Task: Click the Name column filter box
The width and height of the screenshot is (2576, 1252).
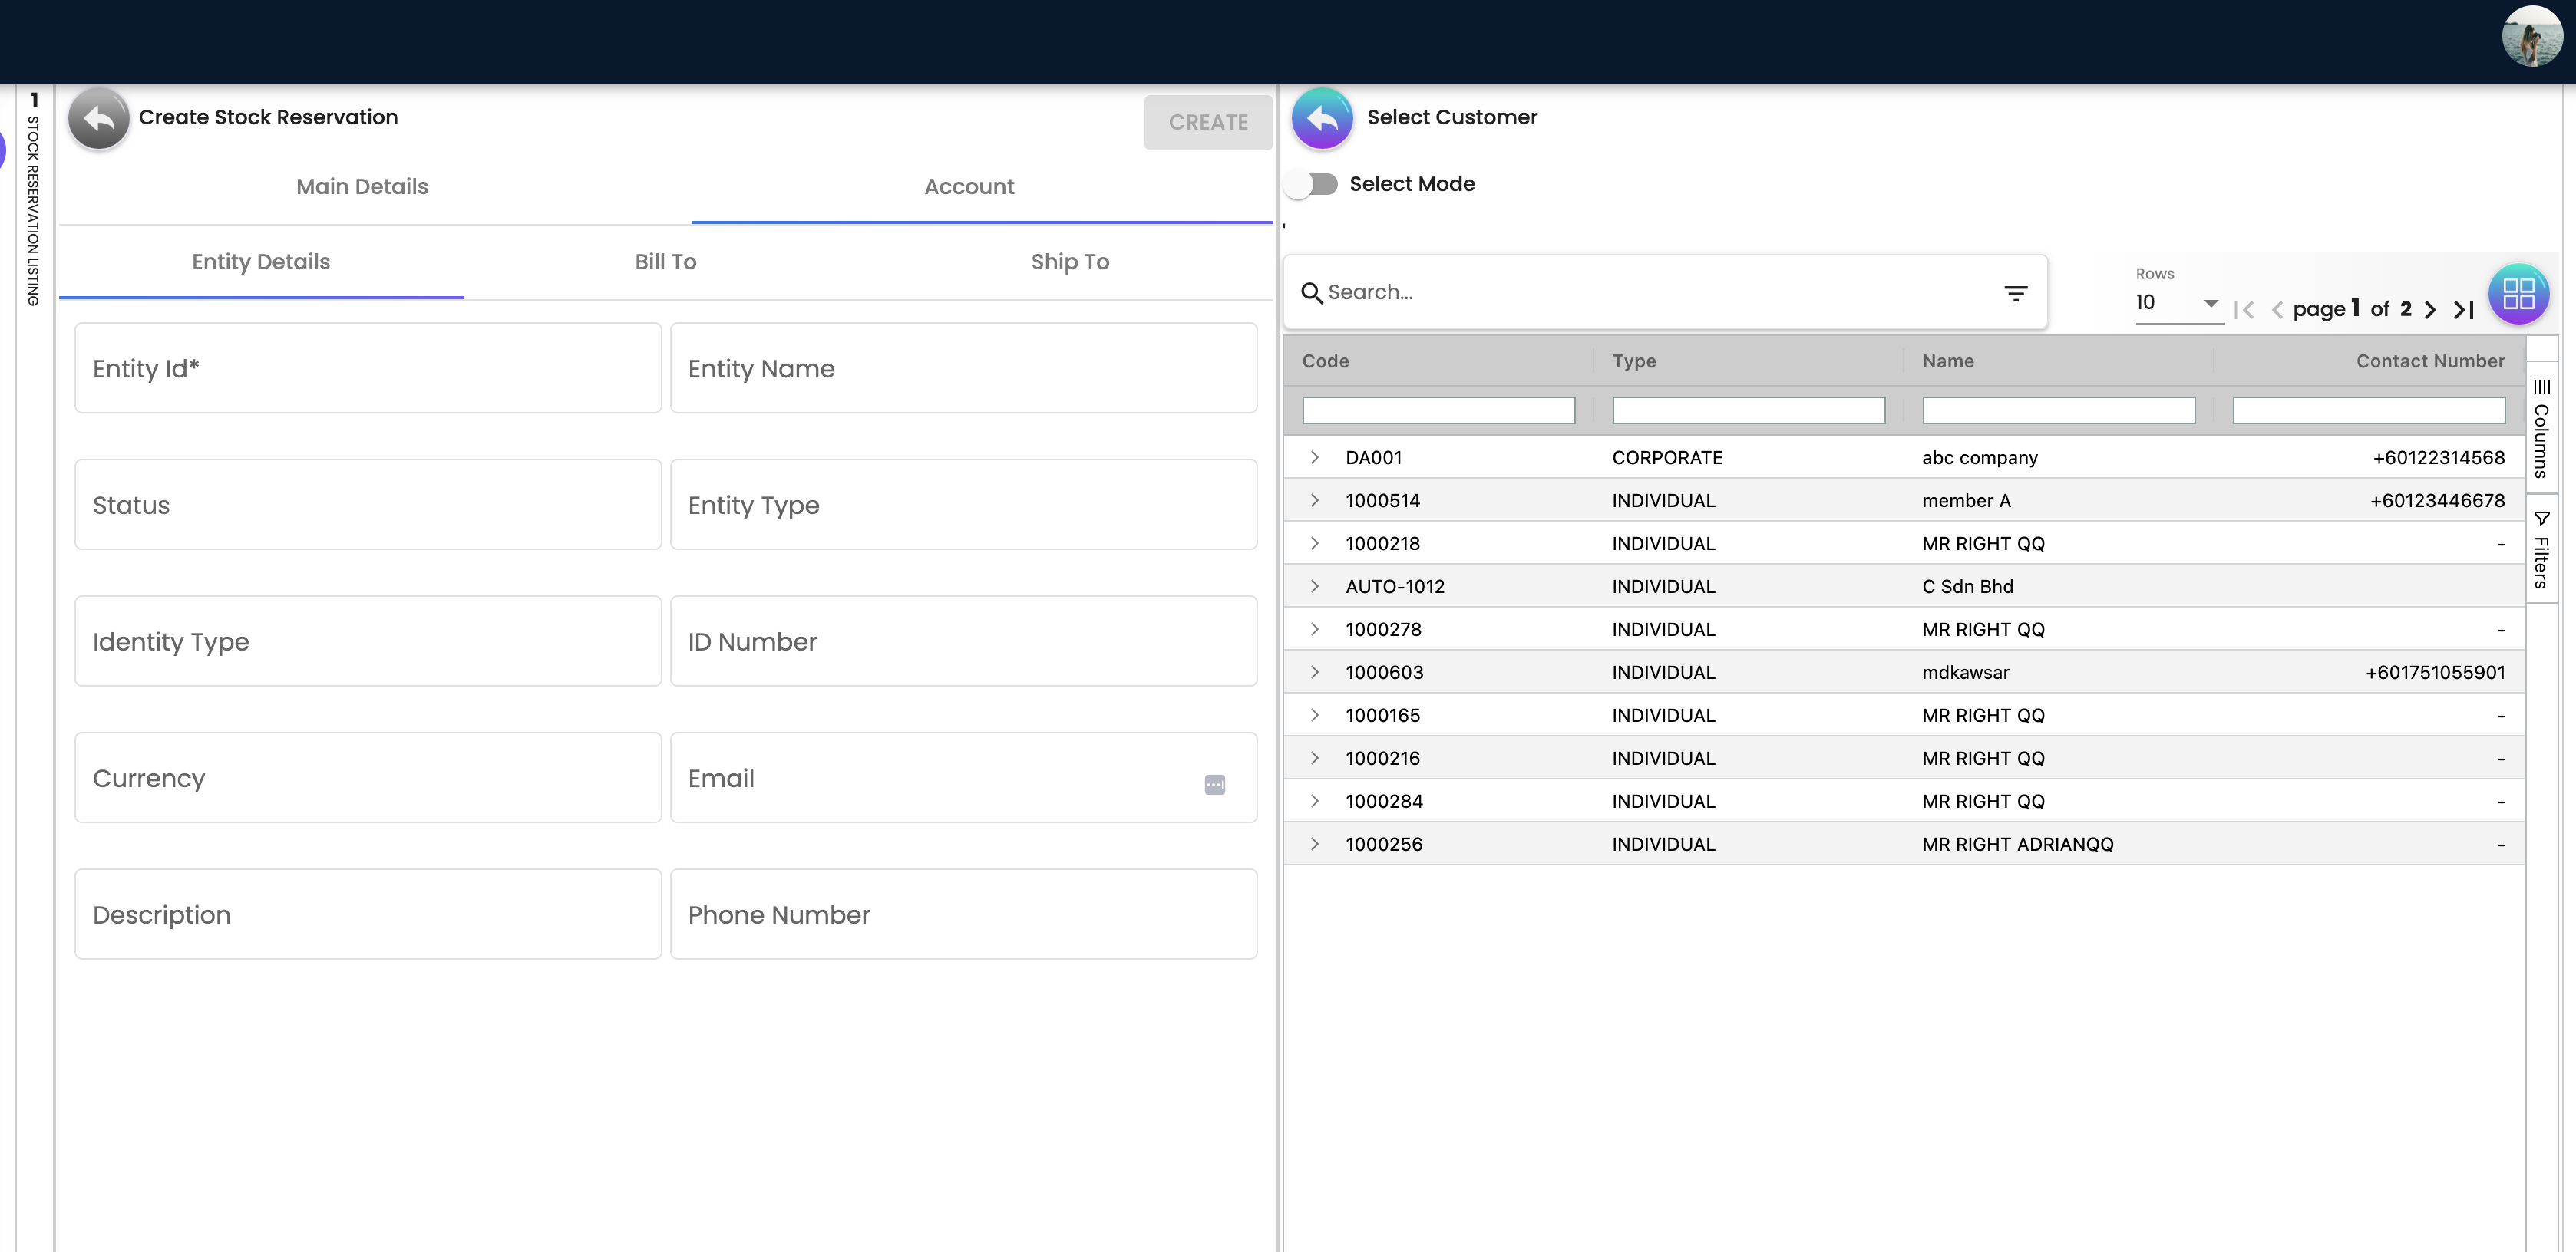Action: 2058,410
